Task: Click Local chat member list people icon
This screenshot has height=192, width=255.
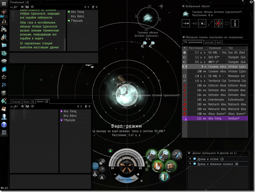Action: [27, 7]
